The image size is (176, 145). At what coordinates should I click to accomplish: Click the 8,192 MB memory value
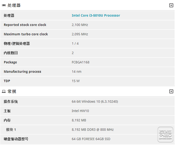79,120
